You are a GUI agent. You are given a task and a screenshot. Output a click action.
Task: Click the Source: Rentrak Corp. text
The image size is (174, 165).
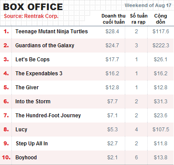click(x=31, y=16)
